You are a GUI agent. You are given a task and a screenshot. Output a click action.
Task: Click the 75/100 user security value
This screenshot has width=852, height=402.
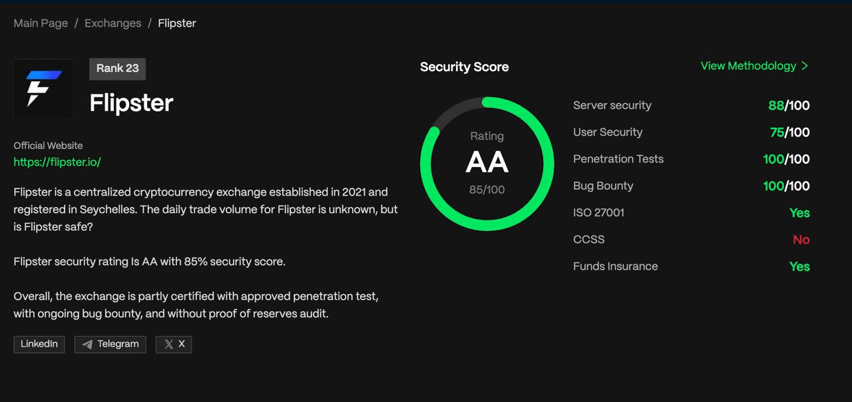789,132
